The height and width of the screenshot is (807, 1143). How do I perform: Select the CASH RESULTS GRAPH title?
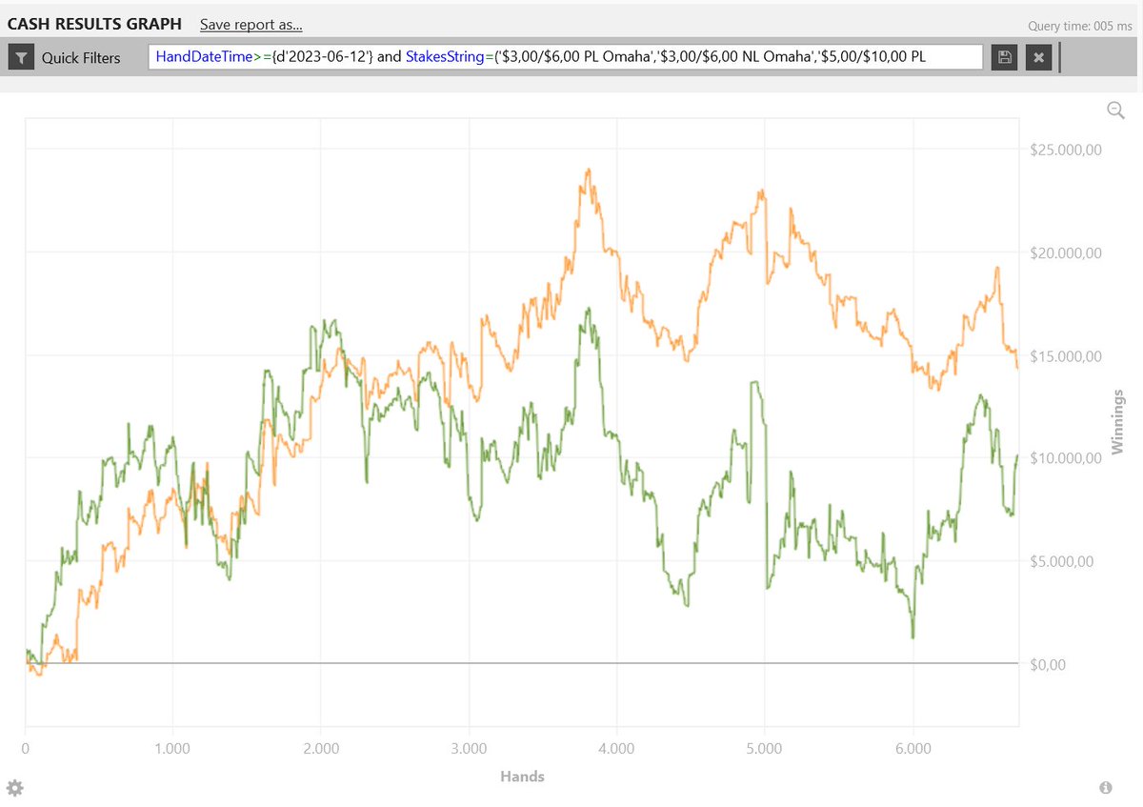tap(94, 24)
